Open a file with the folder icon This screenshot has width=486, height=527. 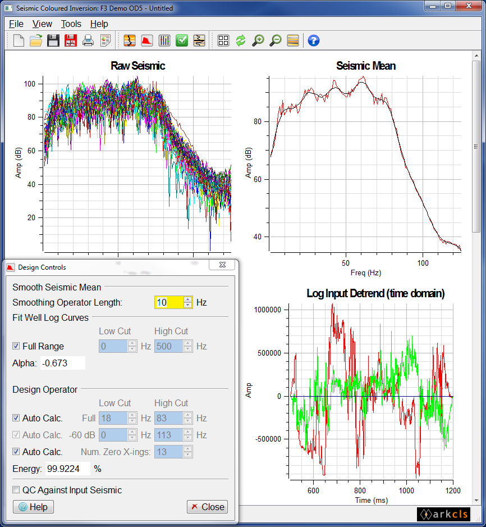(x=36, y=40)
